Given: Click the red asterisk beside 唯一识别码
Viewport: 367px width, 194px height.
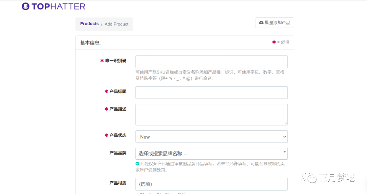Looking at the screenshot, I should click(102, 61).
